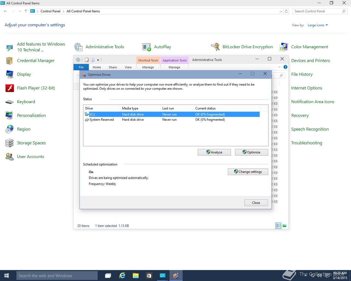The image size is (351, 281).
Task: Open the notifications icon in system tray
Action: 327,276
